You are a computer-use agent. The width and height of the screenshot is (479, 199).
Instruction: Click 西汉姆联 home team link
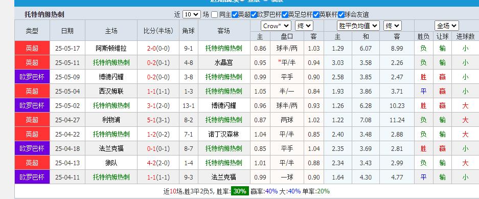click(x=111, y=91)
